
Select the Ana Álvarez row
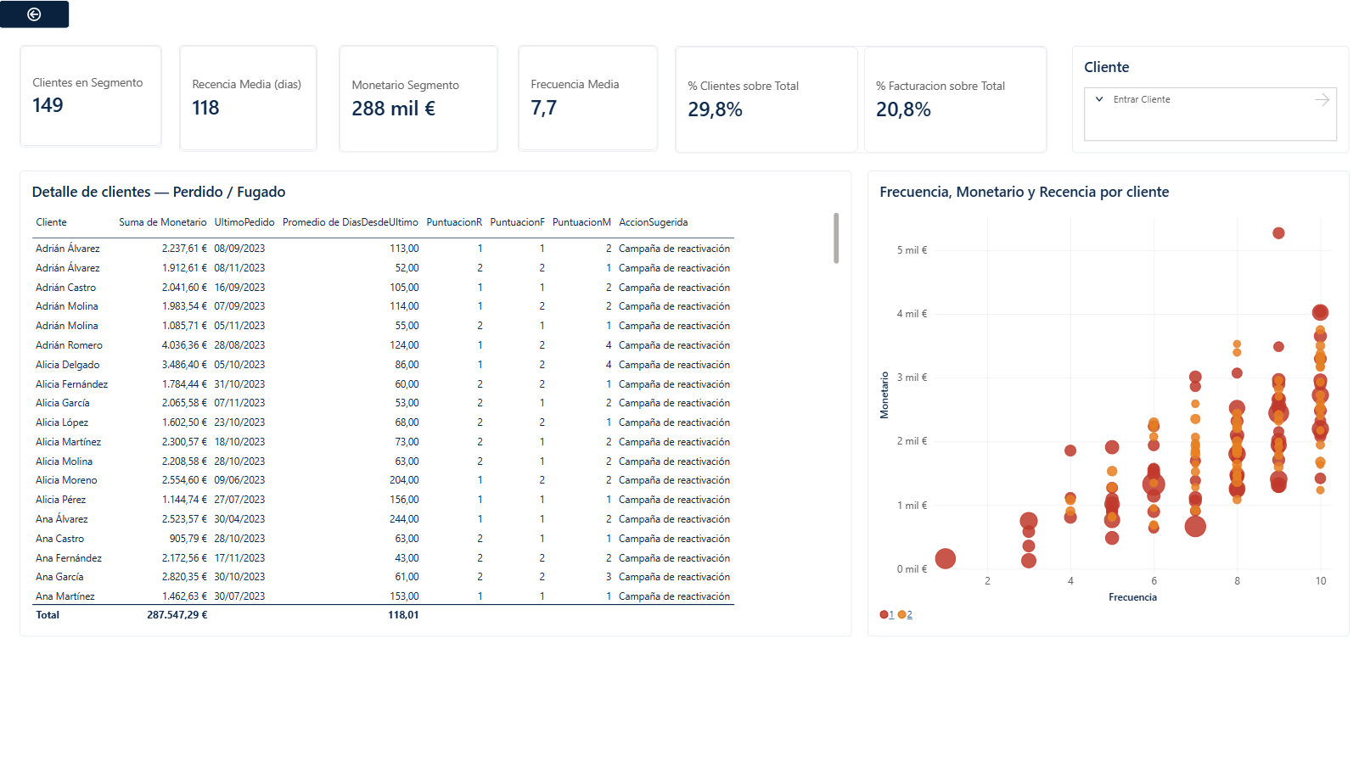[383, 519]
